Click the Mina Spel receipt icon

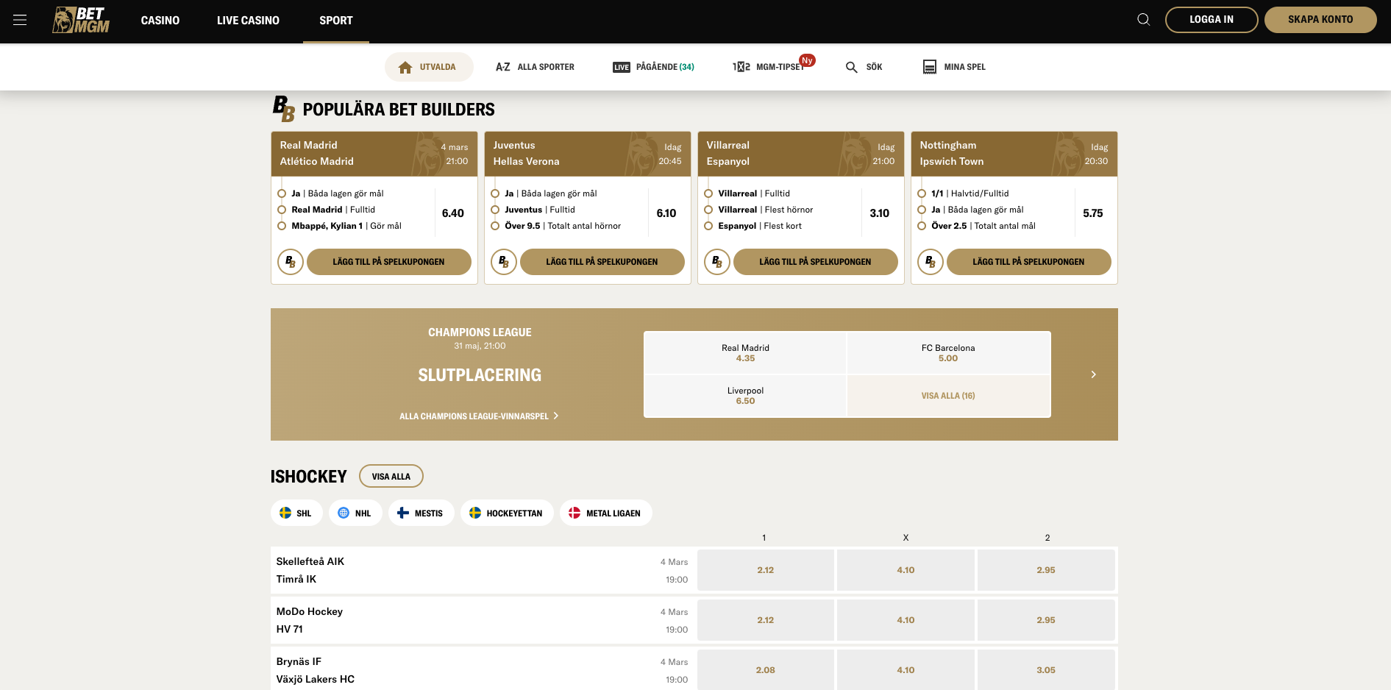coord(930,67)
